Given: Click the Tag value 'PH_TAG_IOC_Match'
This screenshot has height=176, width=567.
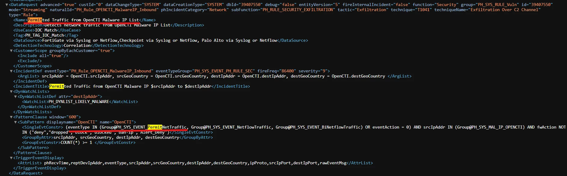Looking at the screenshot, I should 45,35.
